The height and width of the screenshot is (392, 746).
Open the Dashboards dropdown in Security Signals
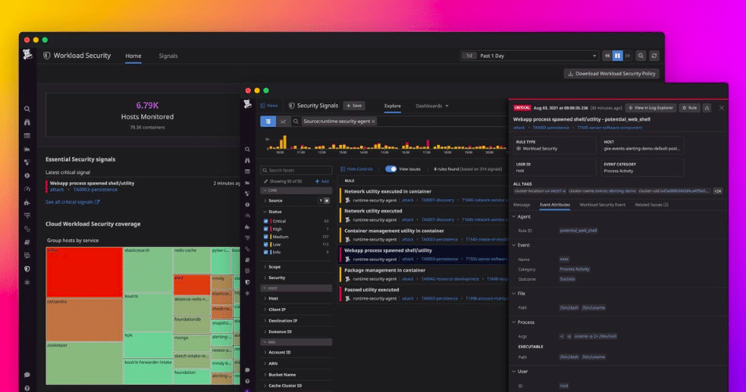(432, 106)
